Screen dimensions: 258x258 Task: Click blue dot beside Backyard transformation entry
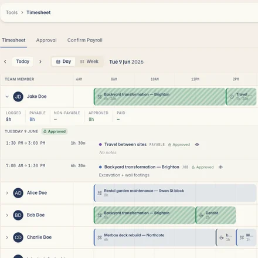click(x=100, y=167)
